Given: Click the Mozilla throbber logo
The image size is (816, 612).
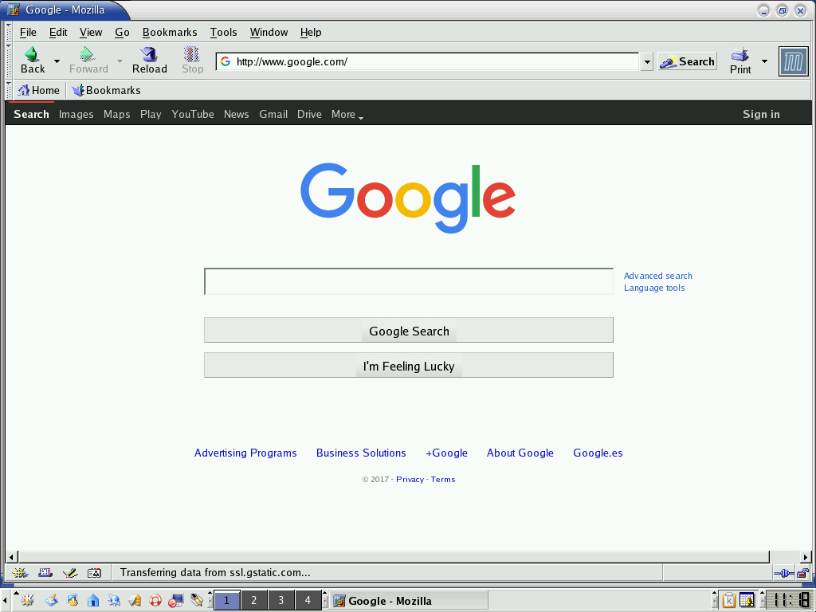Looking at the screenshot, I should pyautogui.click(x=793, y=61).
